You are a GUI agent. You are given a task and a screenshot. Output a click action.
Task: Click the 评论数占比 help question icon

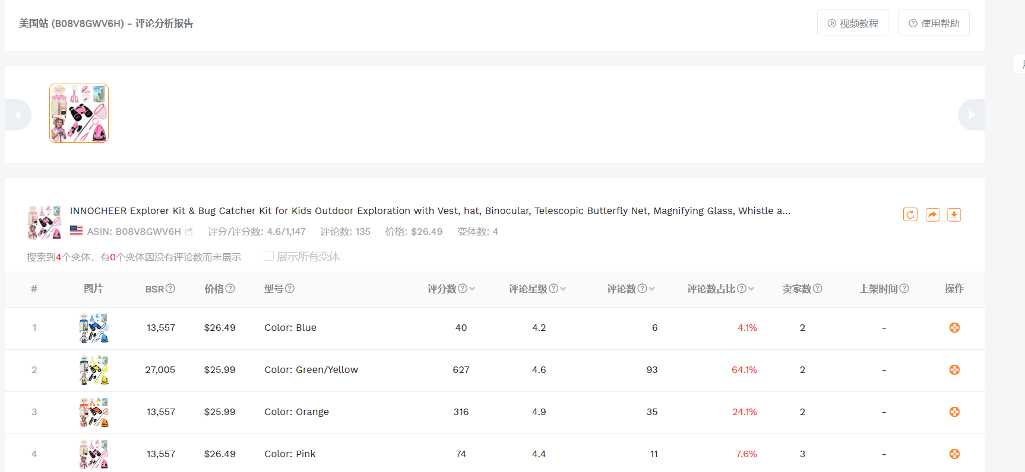(x=742, y=289)
